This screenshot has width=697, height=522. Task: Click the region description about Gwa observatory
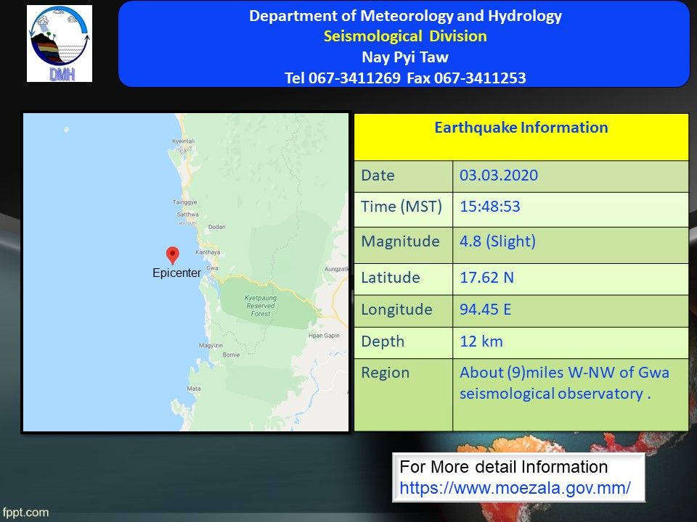point(564,383)
